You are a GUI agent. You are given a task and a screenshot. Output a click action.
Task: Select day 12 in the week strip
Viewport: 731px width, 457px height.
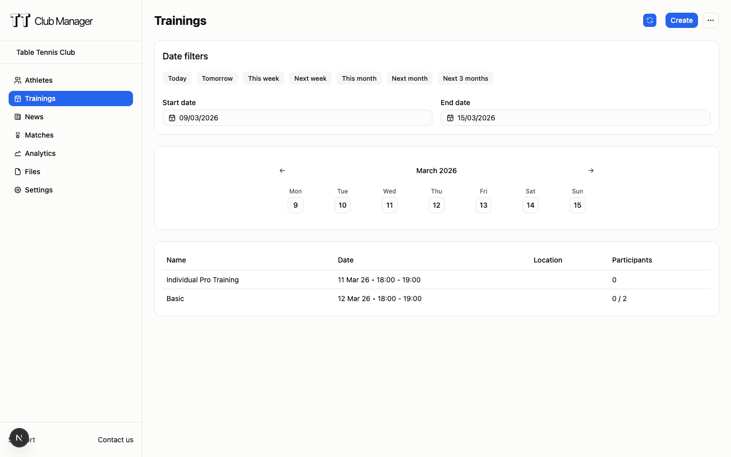[437, 205]
